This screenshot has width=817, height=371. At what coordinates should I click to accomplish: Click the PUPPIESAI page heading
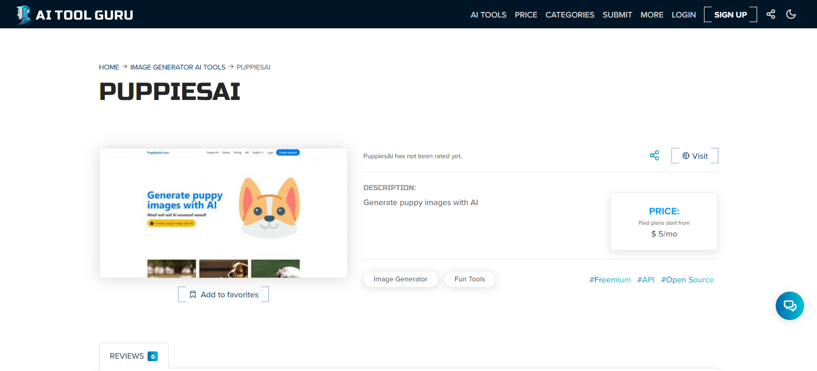tap(170, 92)
